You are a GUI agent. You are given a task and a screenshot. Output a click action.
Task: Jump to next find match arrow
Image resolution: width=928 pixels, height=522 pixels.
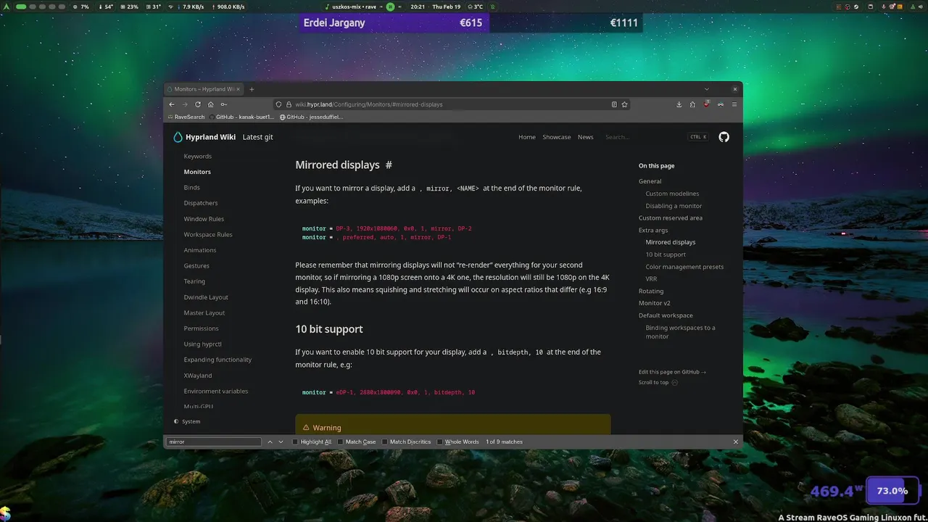(281, 442)
